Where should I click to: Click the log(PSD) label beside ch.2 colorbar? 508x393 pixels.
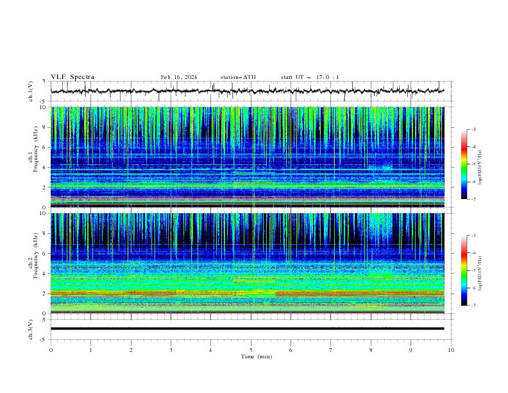pyautogui.click(x=480, y=273)
